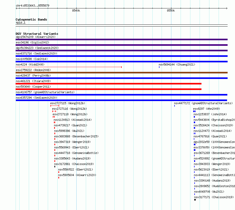Select nsv5569943 (Ebert2021) variant
Image resolution: width=235 pixels, height=210 pixels.
(x=72, y=147)
